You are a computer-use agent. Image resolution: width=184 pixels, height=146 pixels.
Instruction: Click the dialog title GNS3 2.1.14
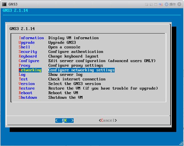click(x=22, y=29)
